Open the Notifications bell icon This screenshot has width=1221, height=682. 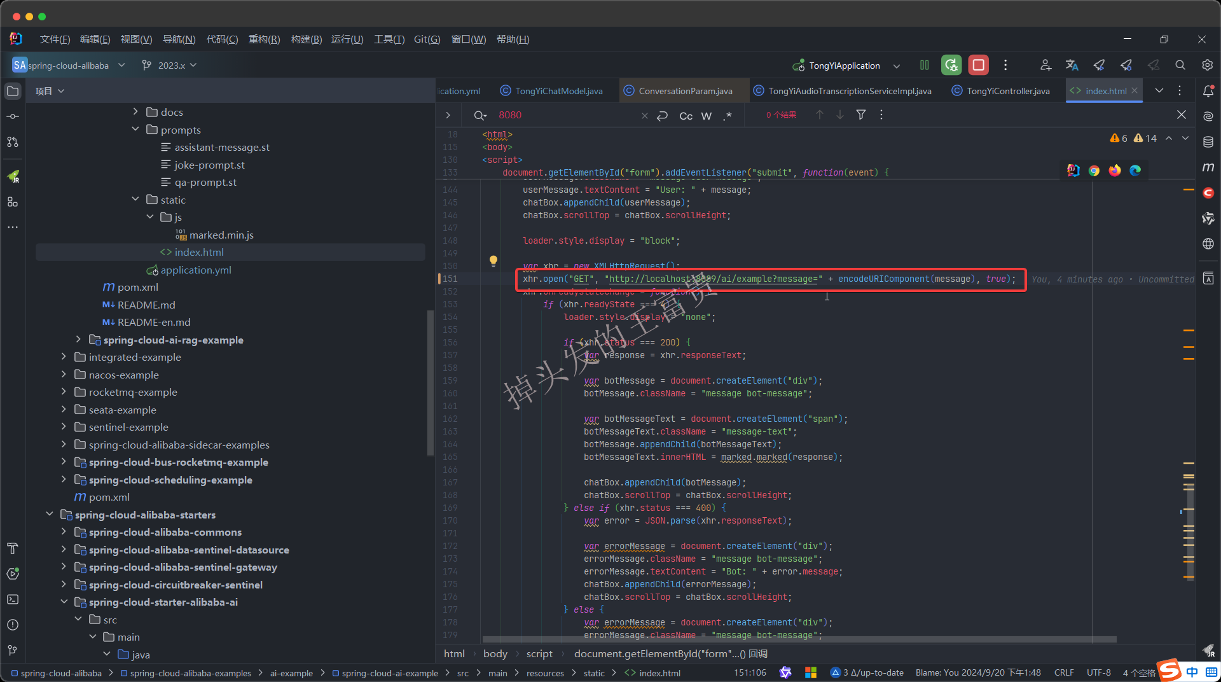click(1208, 91)
